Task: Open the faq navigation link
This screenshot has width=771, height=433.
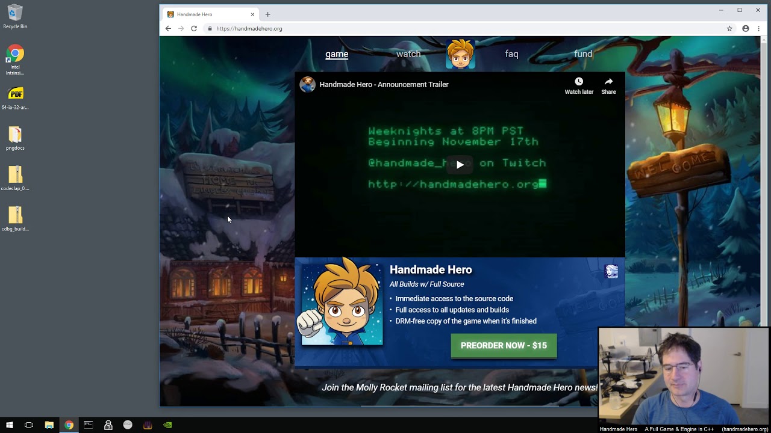Action: pyautogui.click(x=511, y=54)
